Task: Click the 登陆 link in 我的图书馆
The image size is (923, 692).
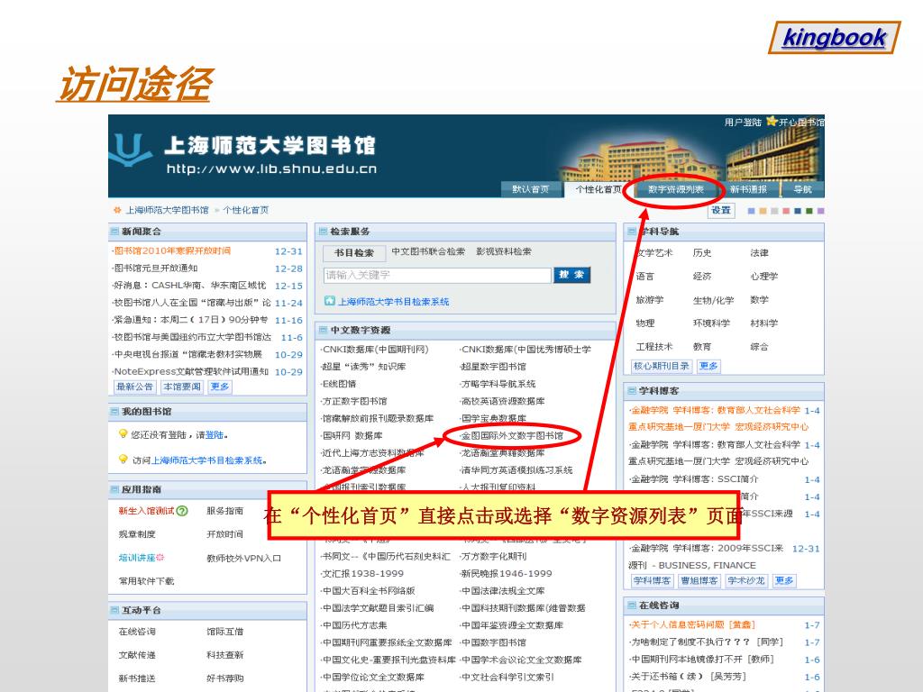Action: (215, 435)
